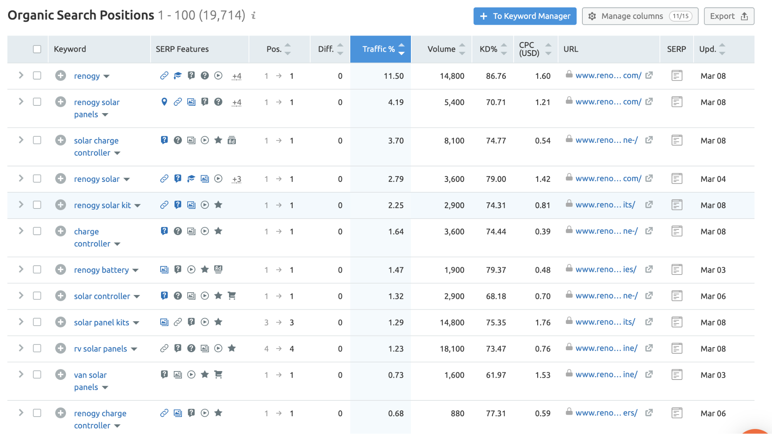
Task: Add "charge controller" using its plus icon
Action: tap(60, 231)
